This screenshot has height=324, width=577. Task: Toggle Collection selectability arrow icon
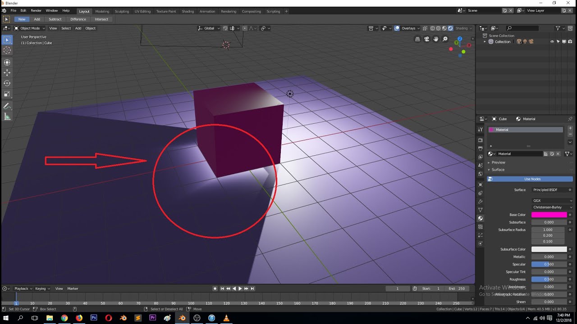click(x=558, y=41)
